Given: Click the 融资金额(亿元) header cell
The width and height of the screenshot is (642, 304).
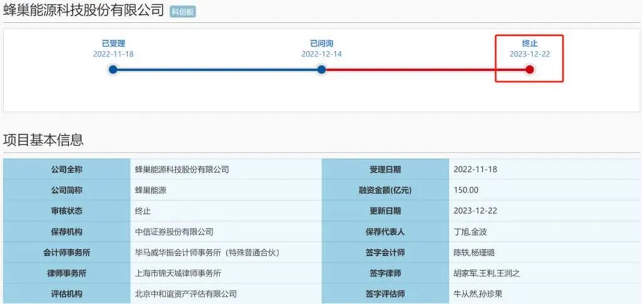Looking at the screenshot, I should [x=386, y=191].
